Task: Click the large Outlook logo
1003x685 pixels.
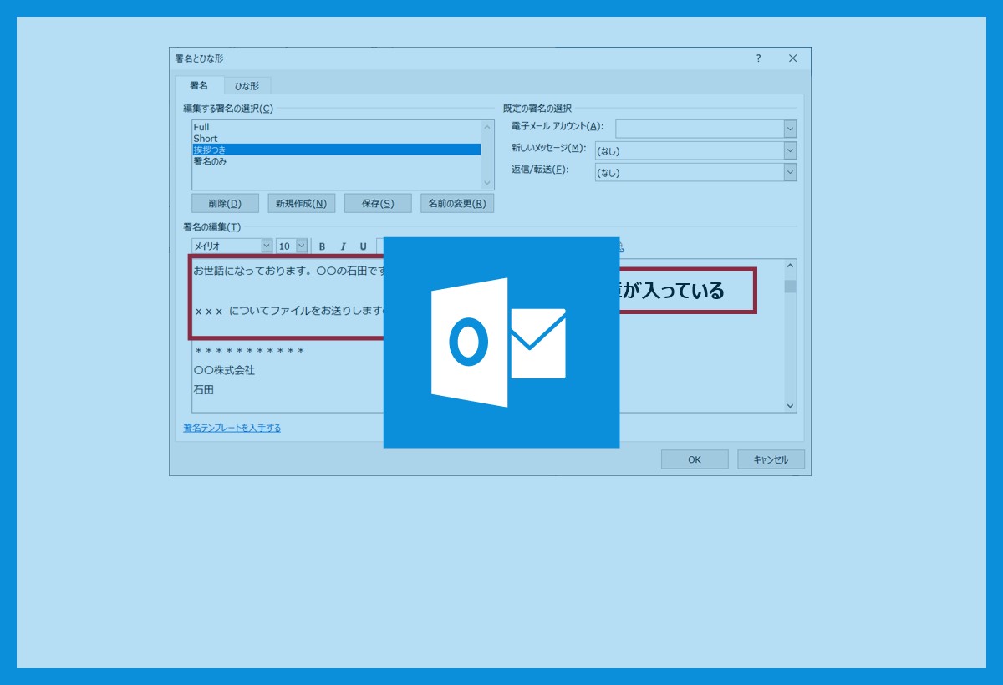Action: [x=501, y=342]
